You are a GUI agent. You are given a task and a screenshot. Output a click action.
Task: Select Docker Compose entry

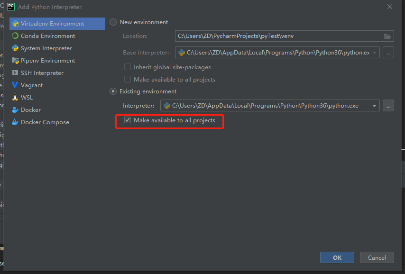57,122
